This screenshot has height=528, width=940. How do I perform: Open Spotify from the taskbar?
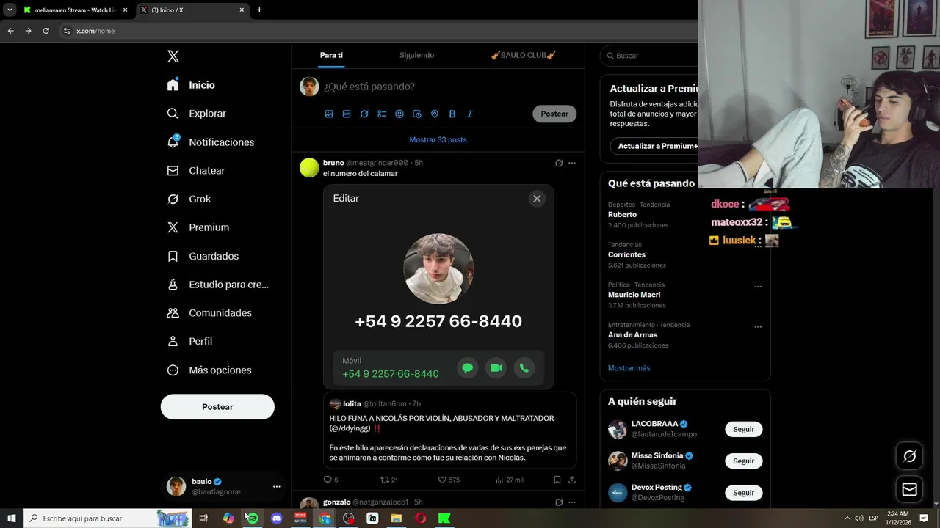point(252,518)
